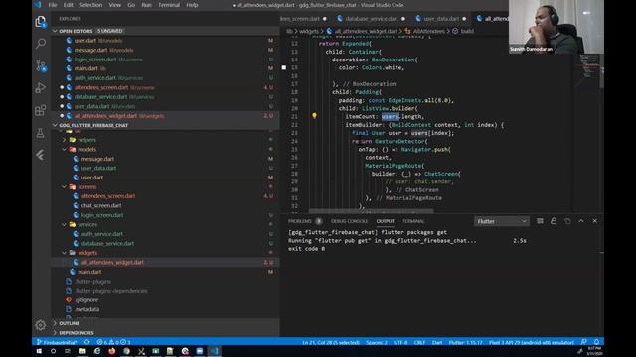The image size is (636, 357).
Task: Open the Cortana search circle in taskbar
Action: (x=53, y=351)
